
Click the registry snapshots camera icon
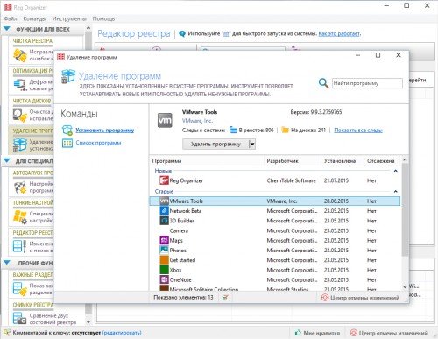20,318
